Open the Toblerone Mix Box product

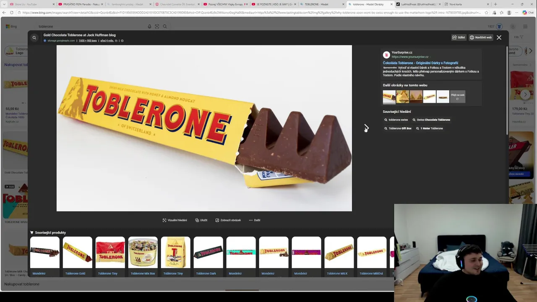[x=143, y=256]
